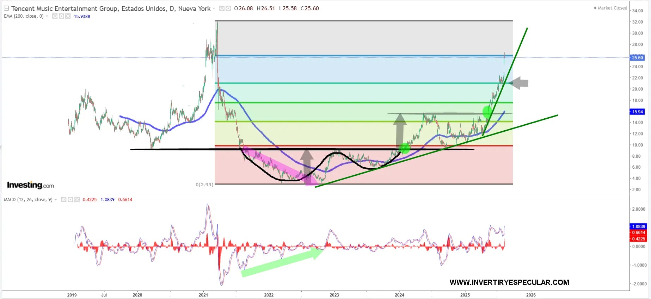Click the MACD axis label 1.0839
651x299 pixels.
click(638, 226)
